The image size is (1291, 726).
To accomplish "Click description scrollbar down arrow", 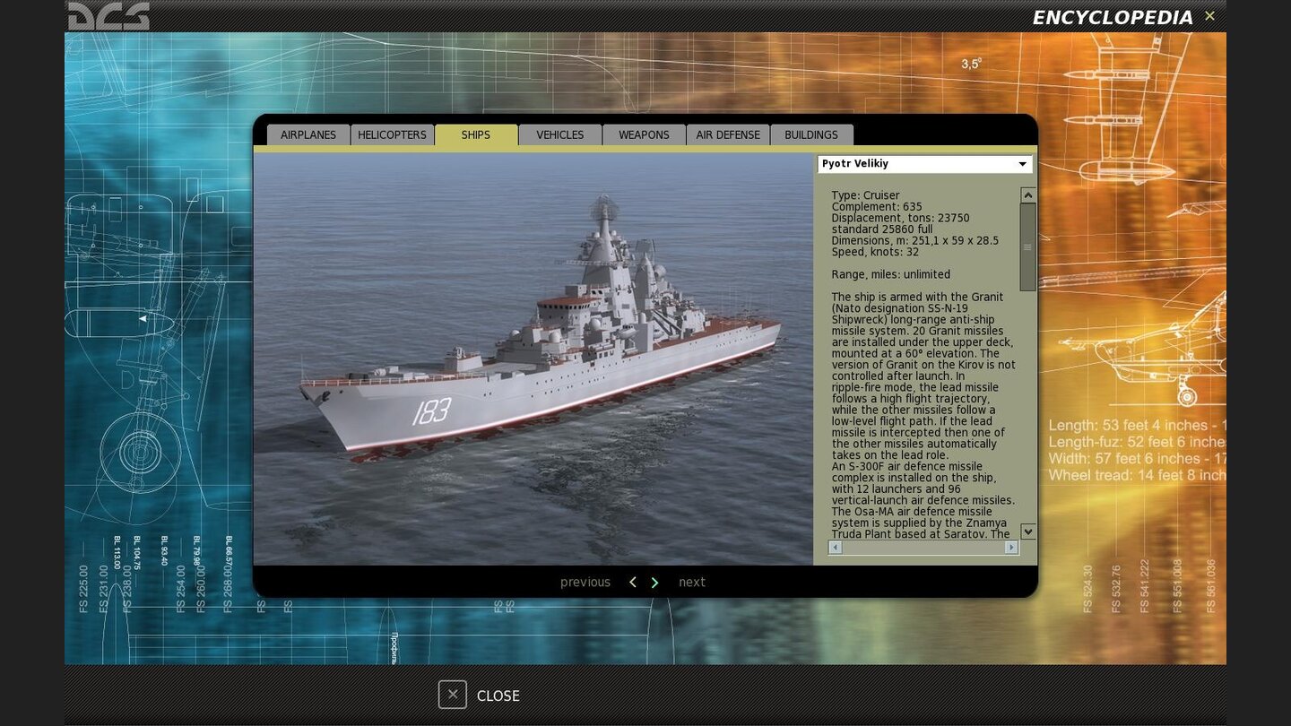I will tap(1028, 532).
